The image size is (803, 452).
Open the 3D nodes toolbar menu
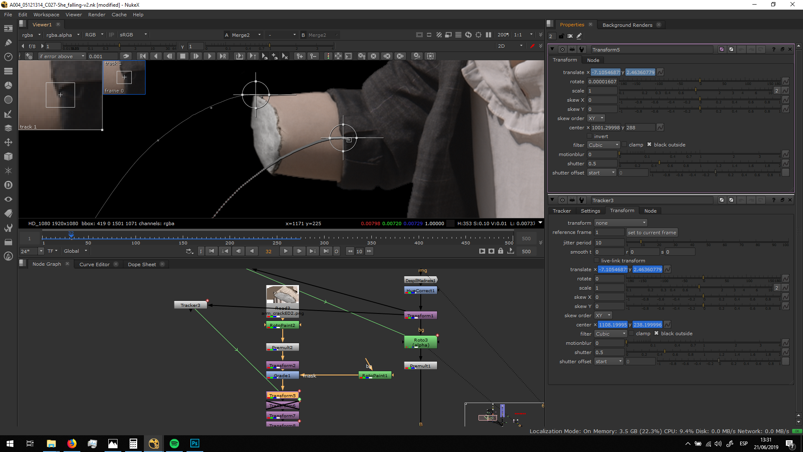[8, 157]
